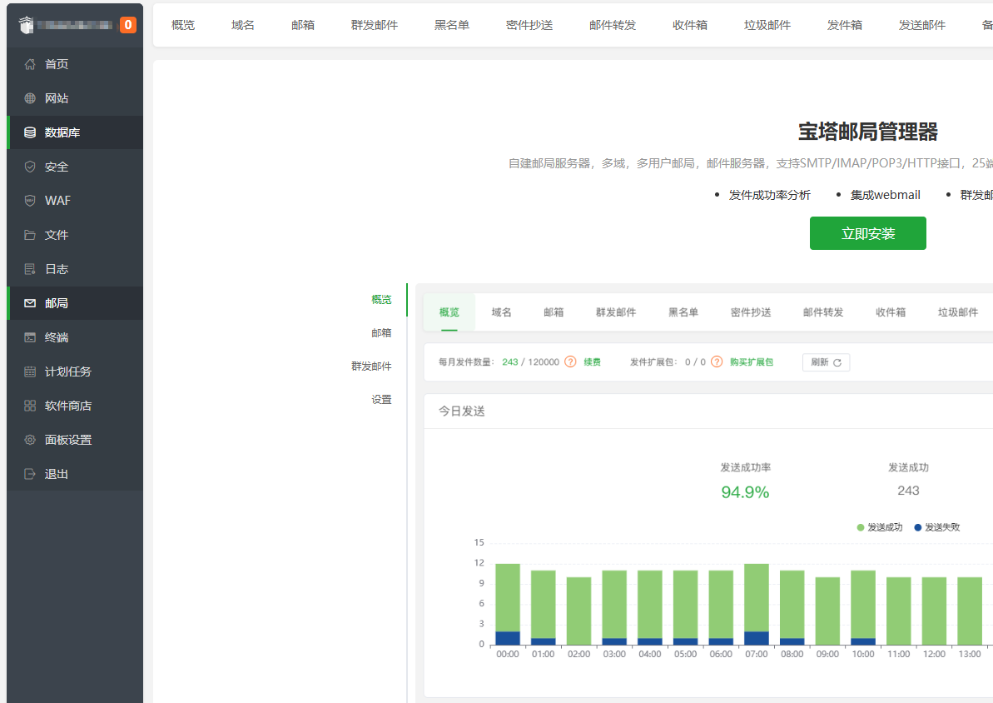Open the orange notification badge showing 0
Image resolution: width=993 pixels, height=703 pixels.
click(x=128, y=25)
